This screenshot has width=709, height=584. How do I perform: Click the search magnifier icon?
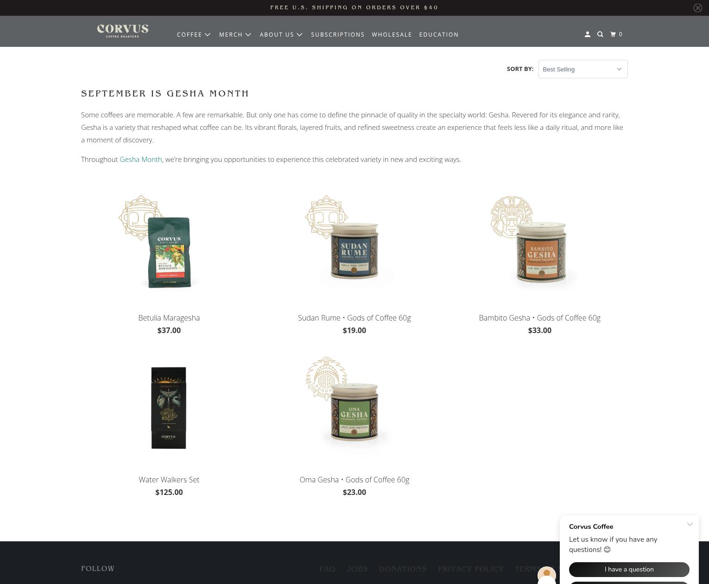[600, 34]
